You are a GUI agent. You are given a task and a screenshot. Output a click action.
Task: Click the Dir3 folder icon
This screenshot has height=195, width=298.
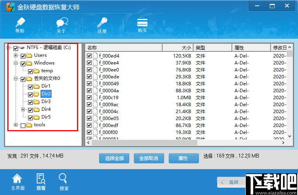[36, 102]
